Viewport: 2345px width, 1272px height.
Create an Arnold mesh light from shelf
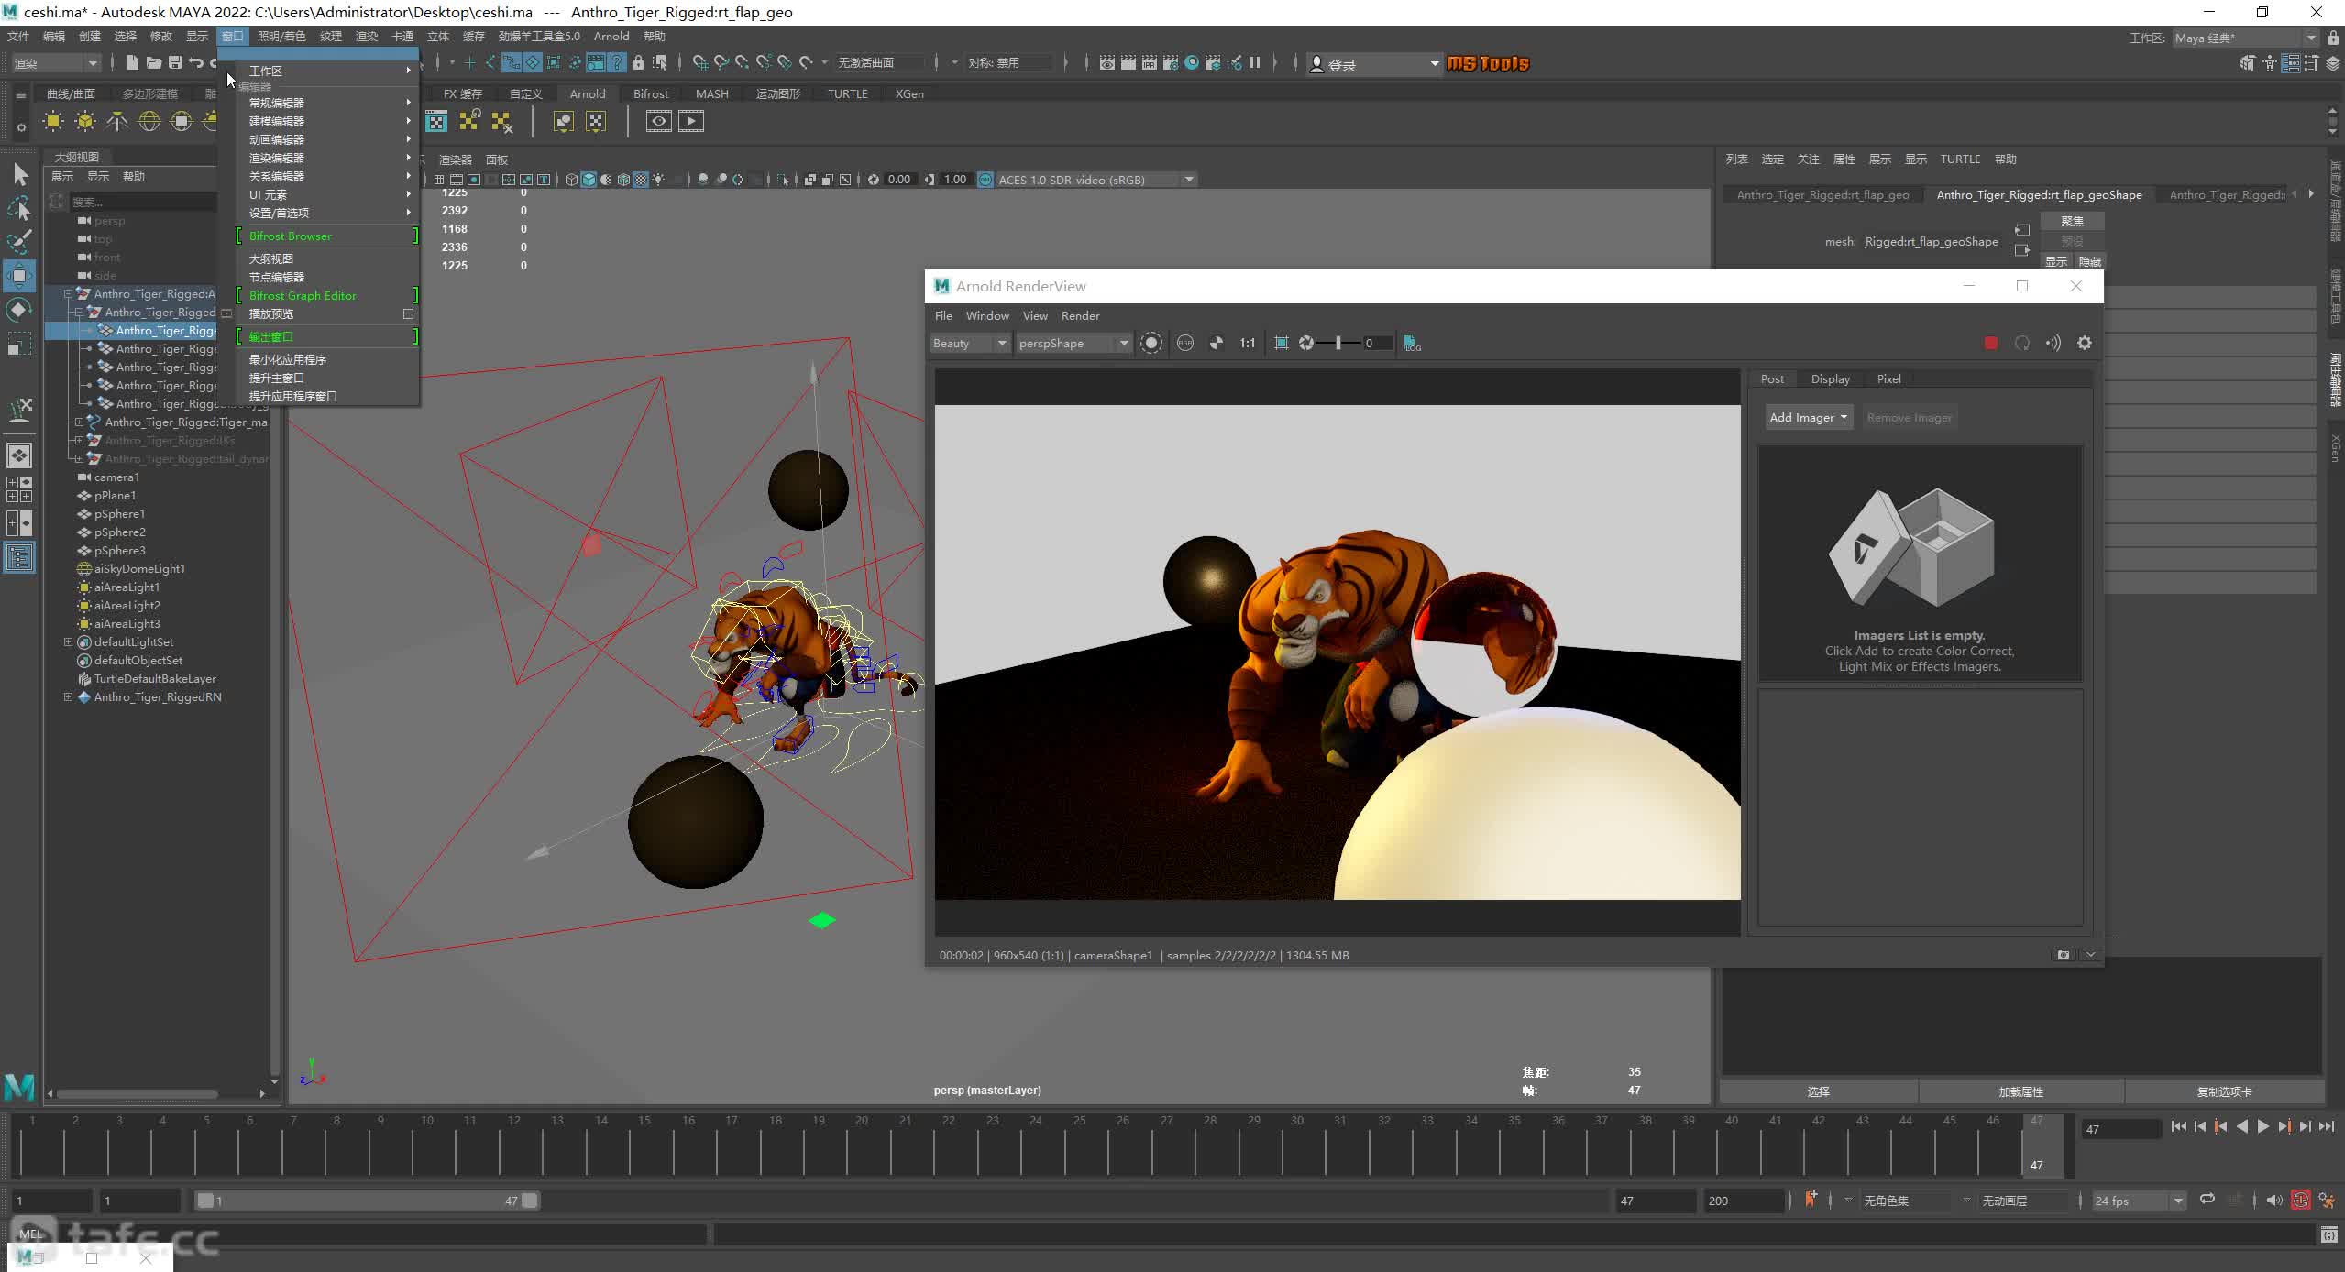pyautogui.click(x=85, y=121)
